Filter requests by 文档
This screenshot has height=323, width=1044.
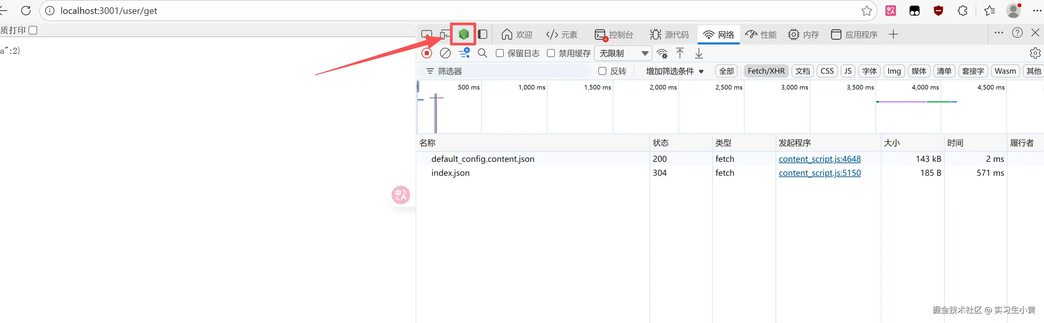pos(802,71)
